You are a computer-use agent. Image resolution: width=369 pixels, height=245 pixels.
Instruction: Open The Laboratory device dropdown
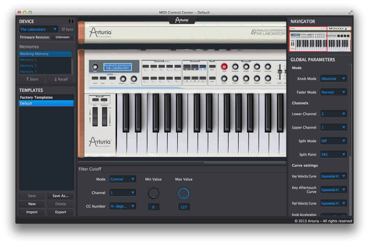click(38, 29)
